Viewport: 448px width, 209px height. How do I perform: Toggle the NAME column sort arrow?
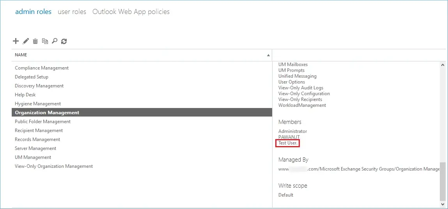[x=268, y=55]
